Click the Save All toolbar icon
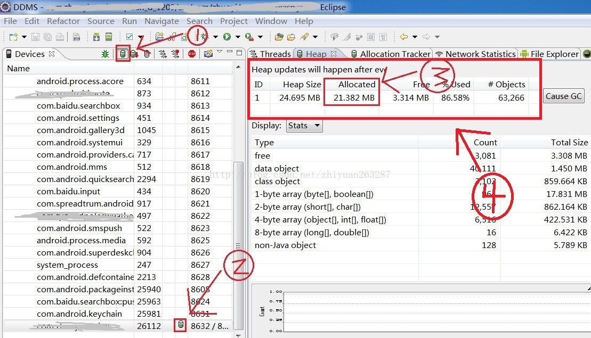The width and height of the screenshot is (591, 338). point(48,37)
